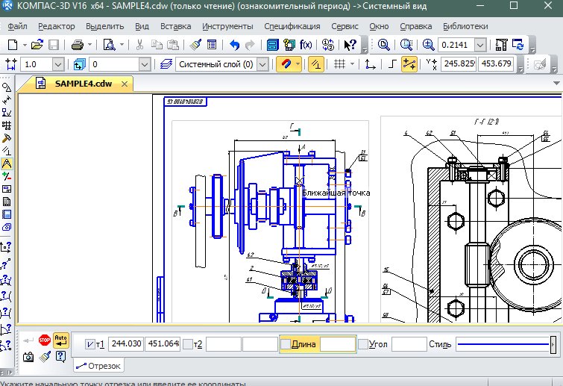This screenshot has height=386, width=563.
Task: Click the line style Стиль selector
Action: 506,344
